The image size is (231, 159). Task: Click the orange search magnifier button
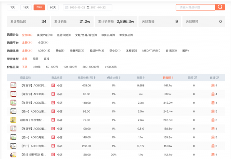pyautogui.click(x=220, y=7)
